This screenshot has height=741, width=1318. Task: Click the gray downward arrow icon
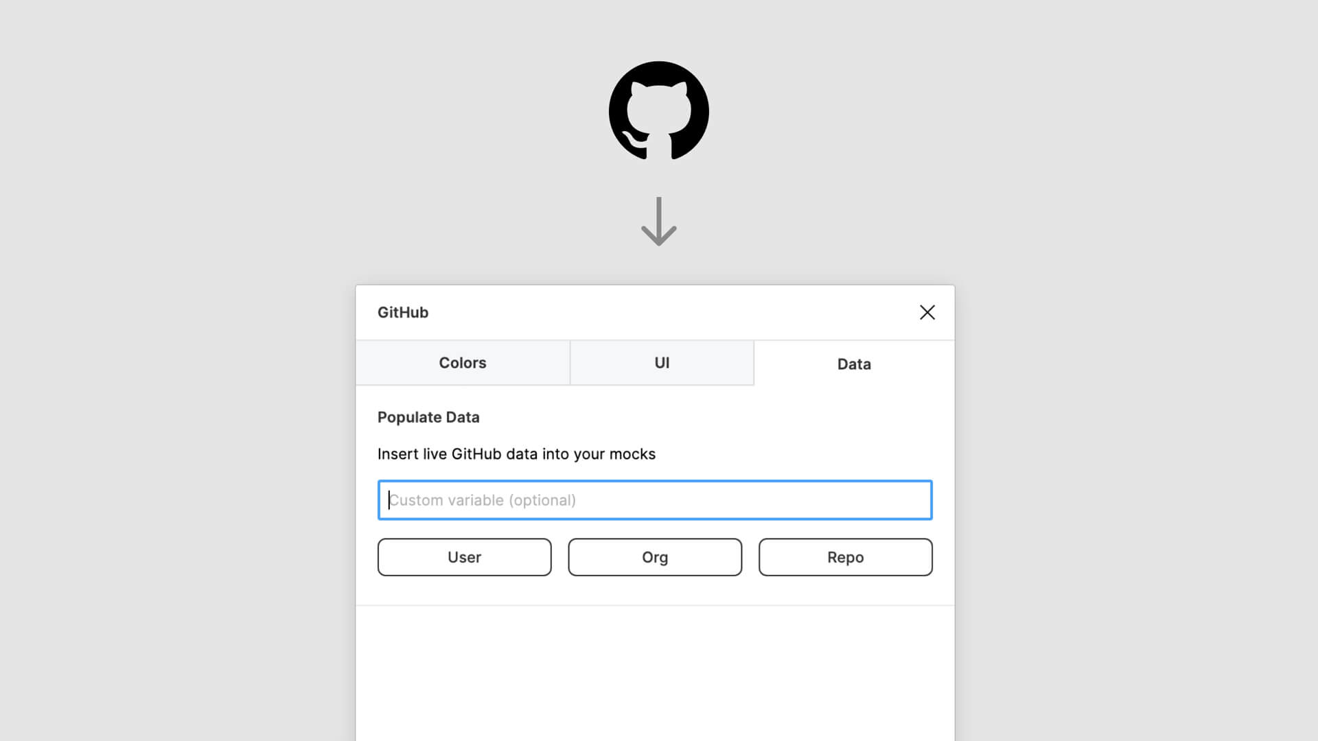658,221
